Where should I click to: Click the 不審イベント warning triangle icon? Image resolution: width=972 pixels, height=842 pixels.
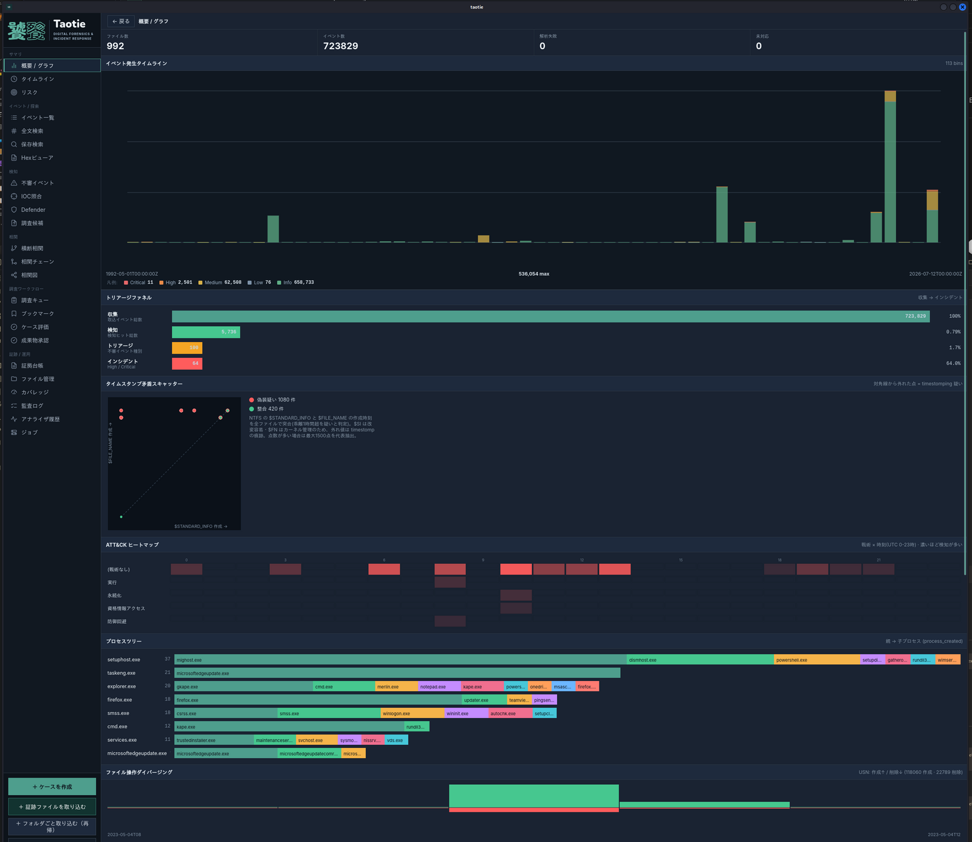click(x=14, y=183)
